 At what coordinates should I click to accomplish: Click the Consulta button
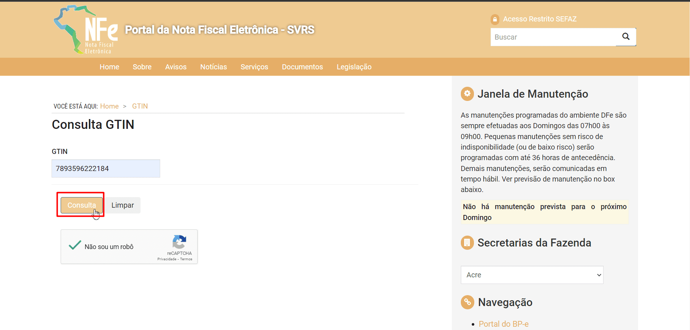tap(82, 205)
